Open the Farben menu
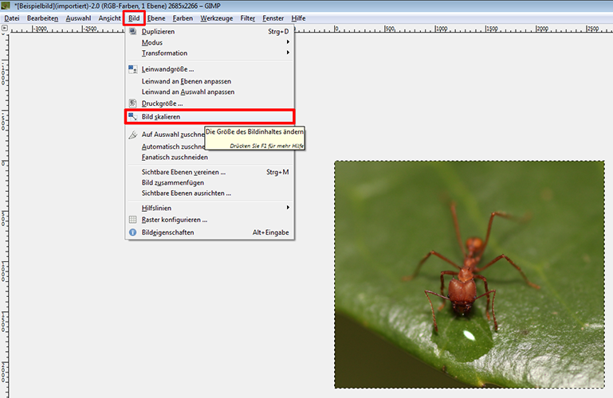This screenshot has width=613, height=398. point(183,18)
